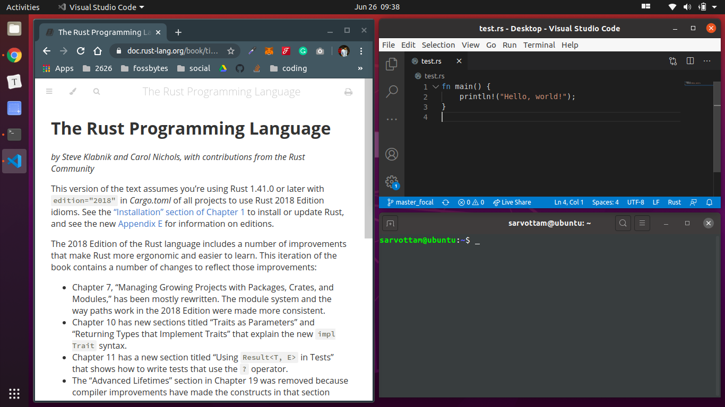The height and width of the screenshot is (407, 725).
Task: Follow the Installation section of Chapter 1 link
Action: [x=179, y=212]
